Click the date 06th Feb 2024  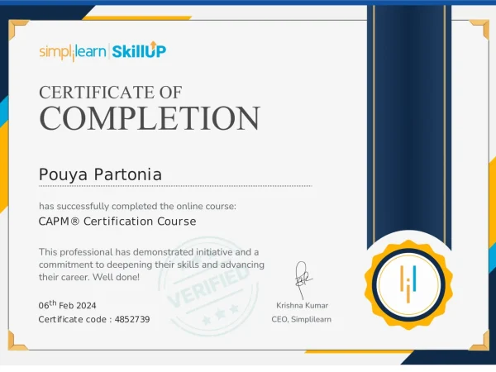click(73, 305)
